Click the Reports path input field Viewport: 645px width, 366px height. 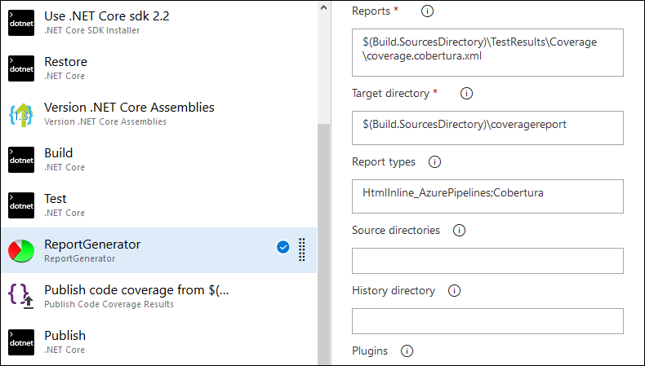point(487,53)
